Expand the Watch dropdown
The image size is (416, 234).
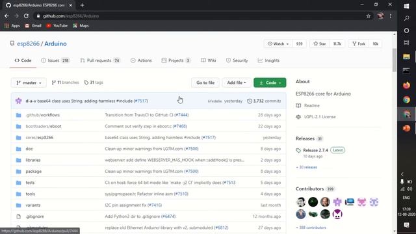278,44
